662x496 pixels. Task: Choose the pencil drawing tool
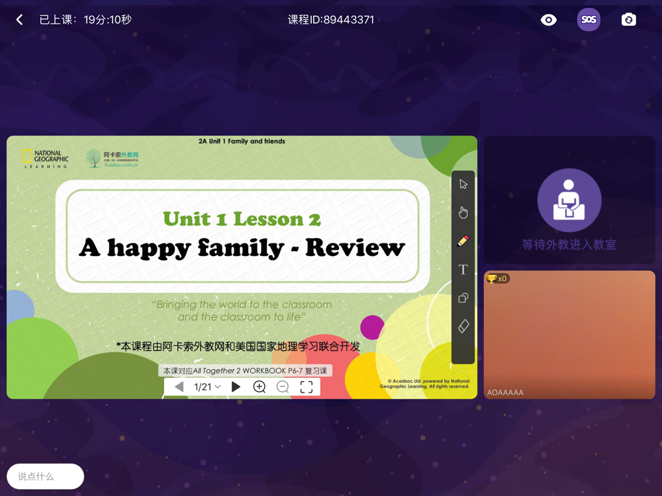click(x=463, y=241)
